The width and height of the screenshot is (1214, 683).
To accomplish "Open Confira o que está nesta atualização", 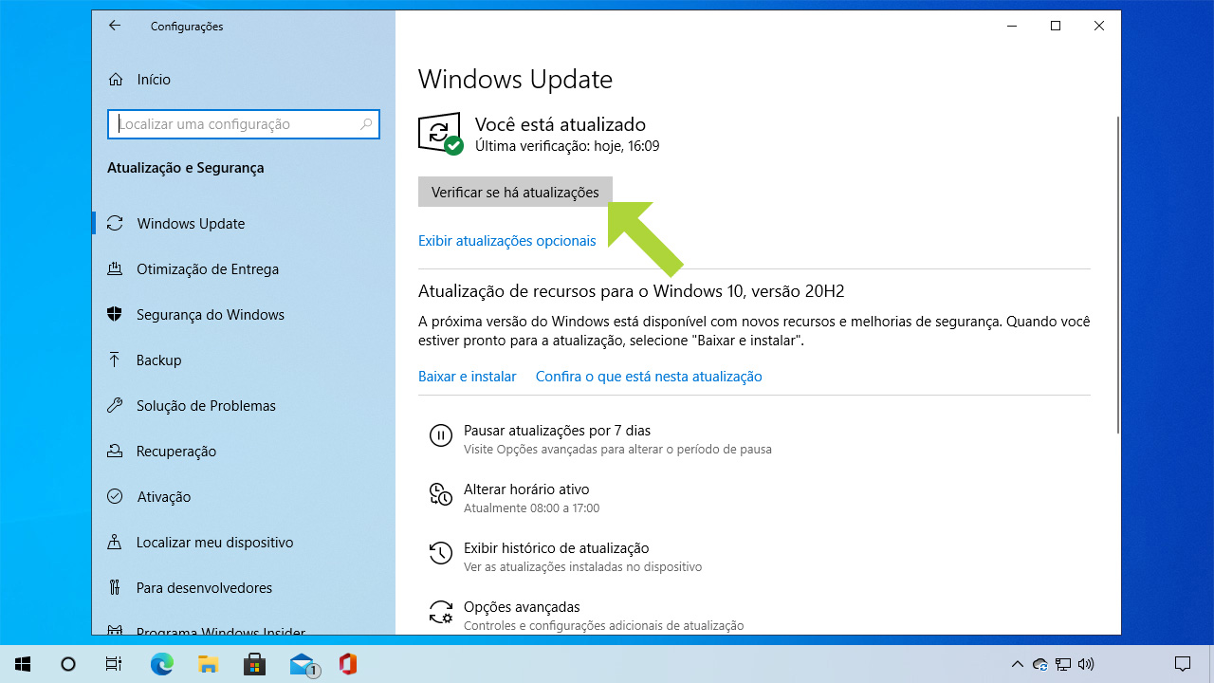I will click(649, 377).
